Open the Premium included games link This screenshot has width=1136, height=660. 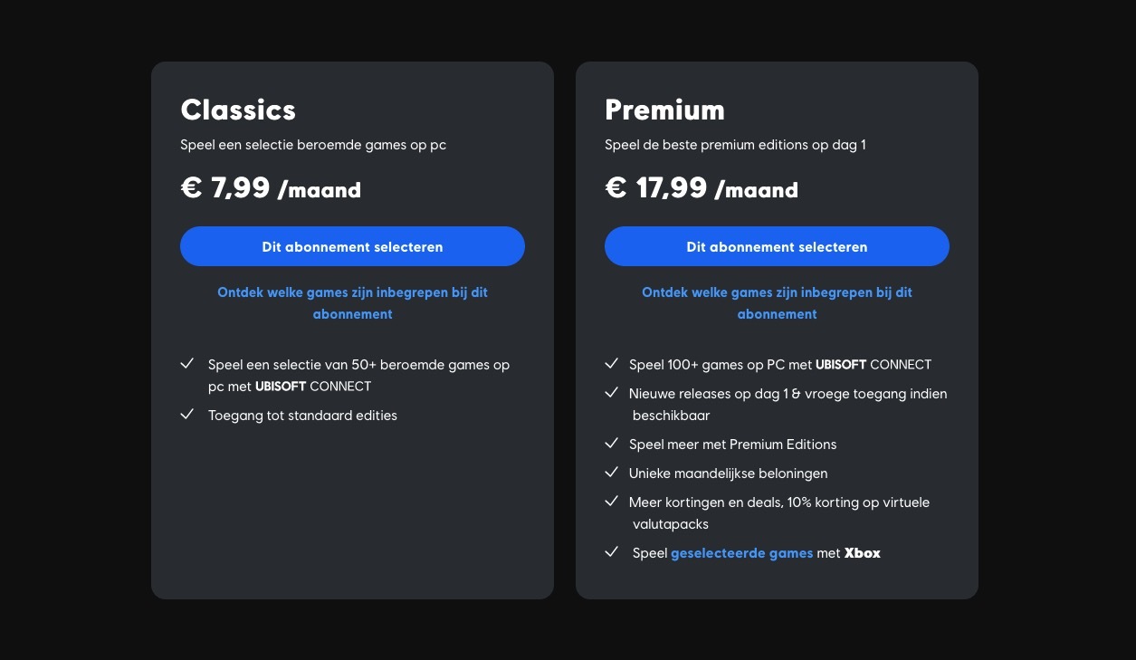pos(777,303)
